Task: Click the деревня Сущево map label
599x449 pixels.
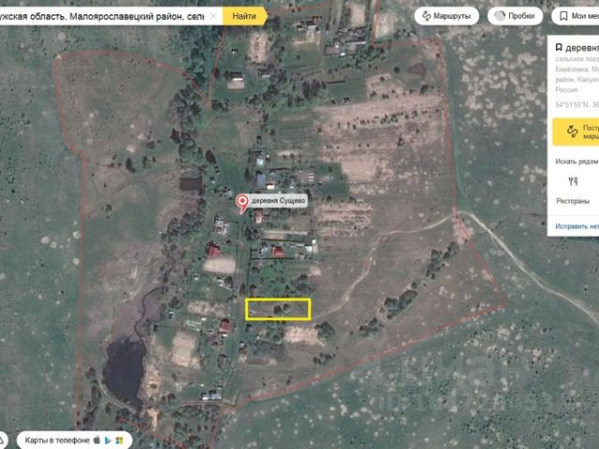Action: pyautogui.click(x=279, y=200)
